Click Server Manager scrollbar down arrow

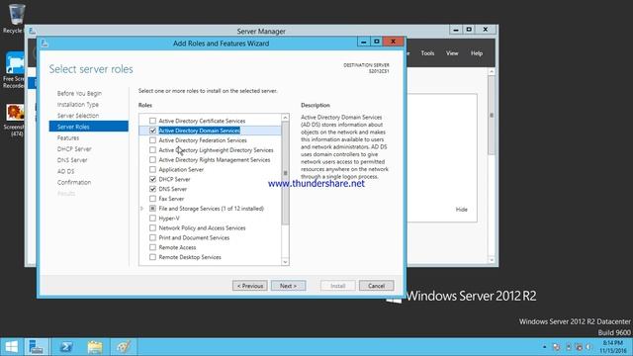pyautogui.click(x=492, y=260)
